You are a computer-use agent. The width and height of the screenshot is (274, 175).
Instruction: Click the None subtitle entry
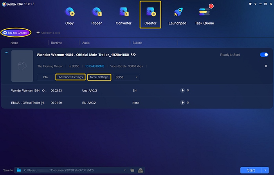pos(136,103)
